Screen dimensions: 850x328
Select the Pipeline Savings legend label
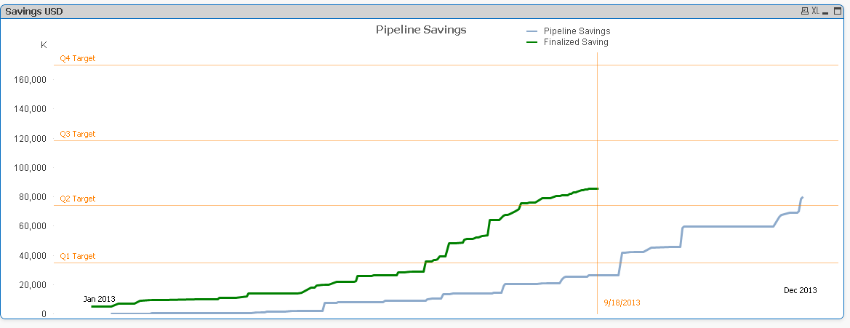pos(577,31)
